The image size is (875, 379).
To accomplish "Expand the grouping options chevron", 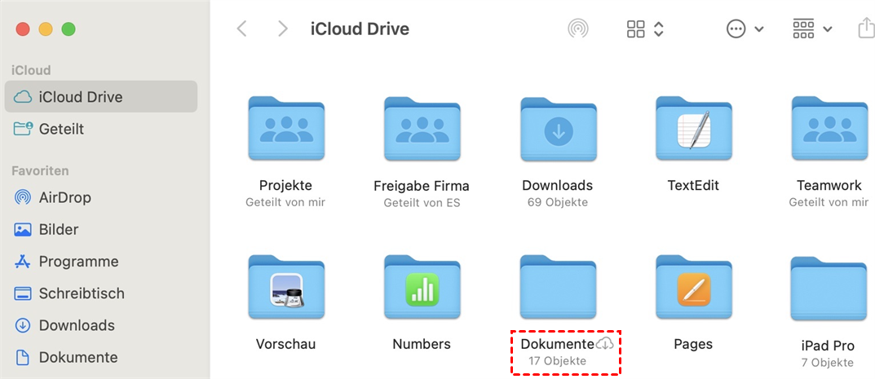I will (x=828, y=29).
